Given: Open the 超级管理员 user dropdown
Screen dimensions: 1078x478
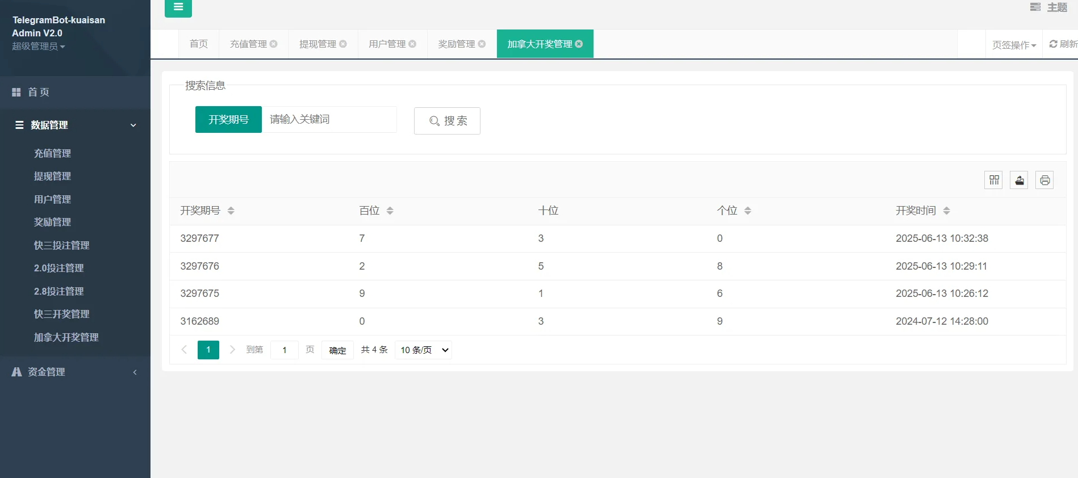Looking at the screenshot, I should (x=39, y=46).
